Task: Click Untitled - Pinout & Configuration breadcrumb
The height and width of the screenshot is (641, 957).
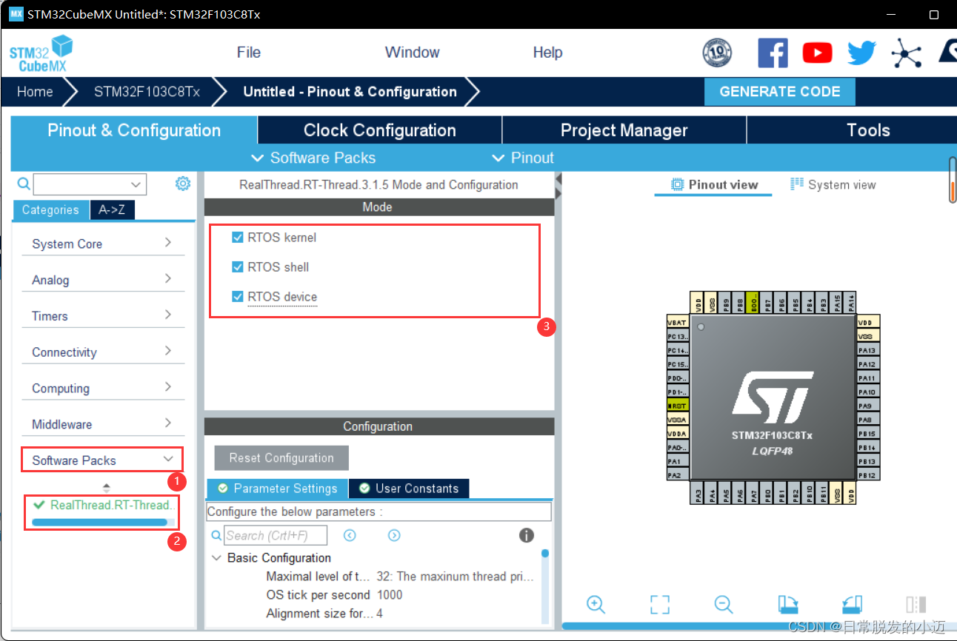Action: [x=350, y=92]
